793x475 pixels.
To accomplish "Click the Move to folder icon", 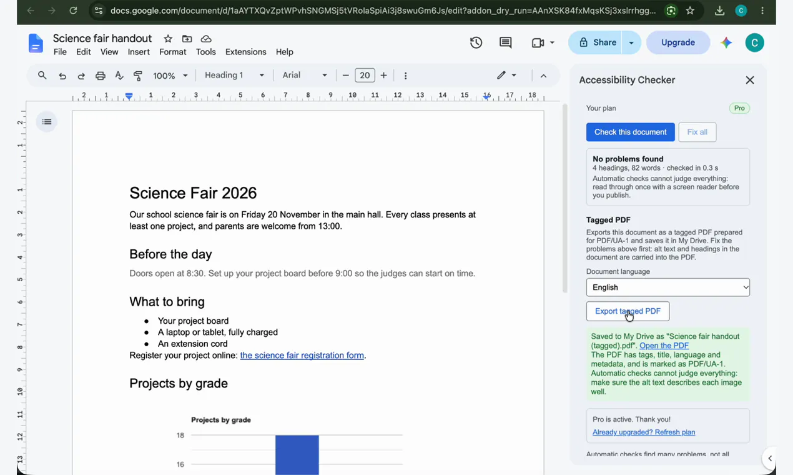I will coord(187,39).
